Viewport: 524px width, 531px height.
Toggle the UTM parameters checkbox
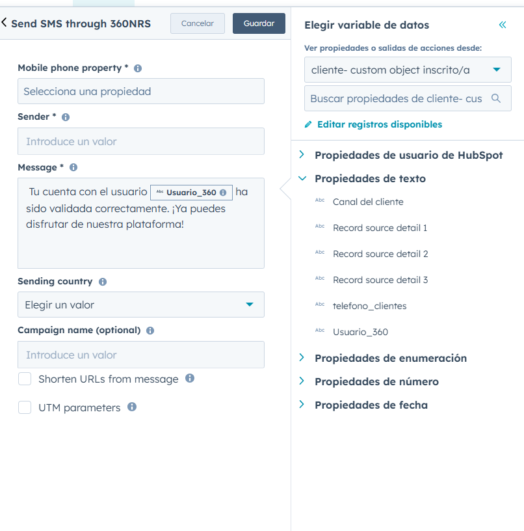[x=25, y=407]
